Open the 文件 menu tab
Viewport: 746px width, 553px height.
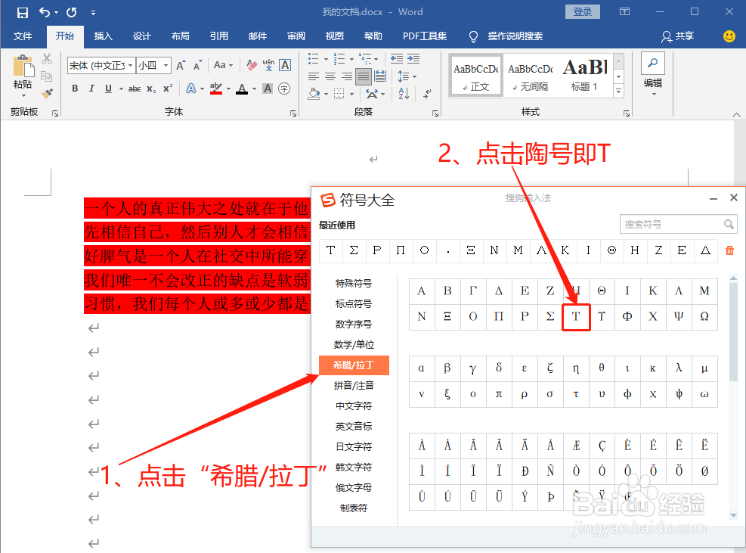23,36
